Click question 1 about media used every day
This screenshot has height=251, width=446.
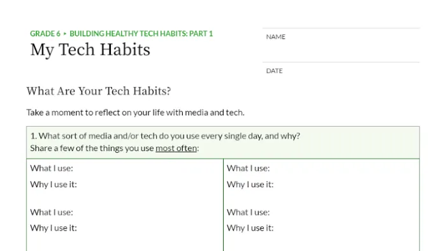tap(165, 136)
